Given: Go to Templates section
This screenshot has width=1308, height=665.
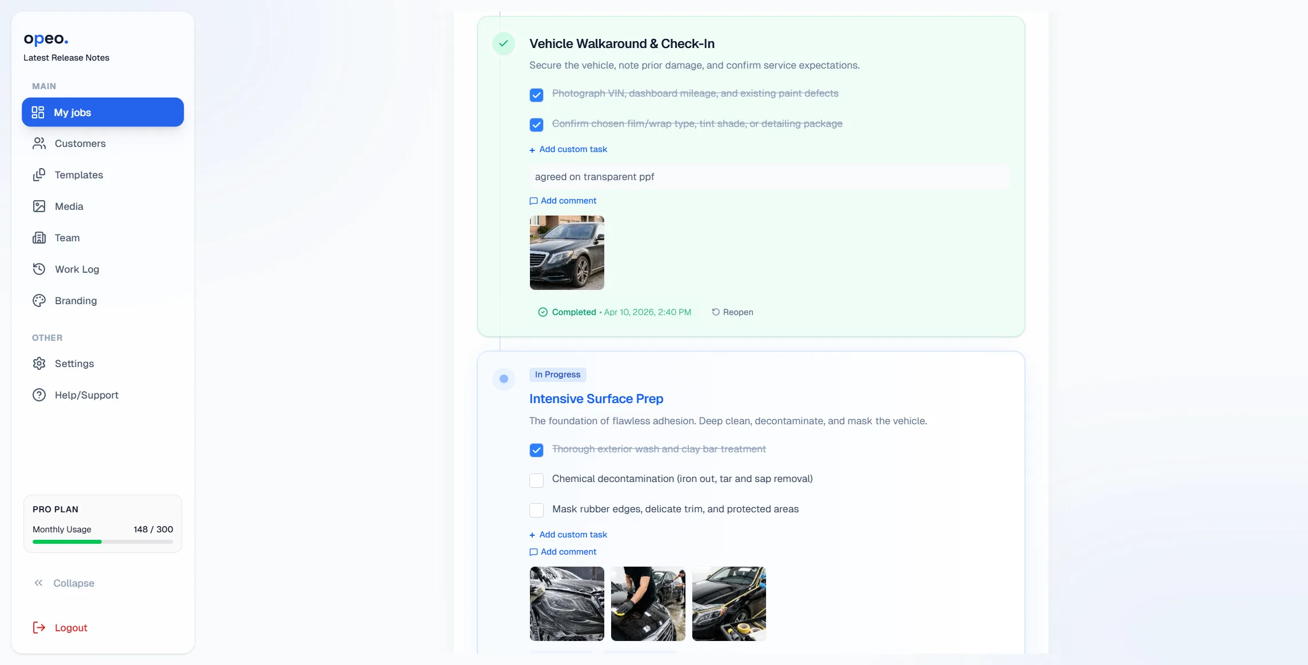Looking at the screenshot, I should [x=103, y=175].
